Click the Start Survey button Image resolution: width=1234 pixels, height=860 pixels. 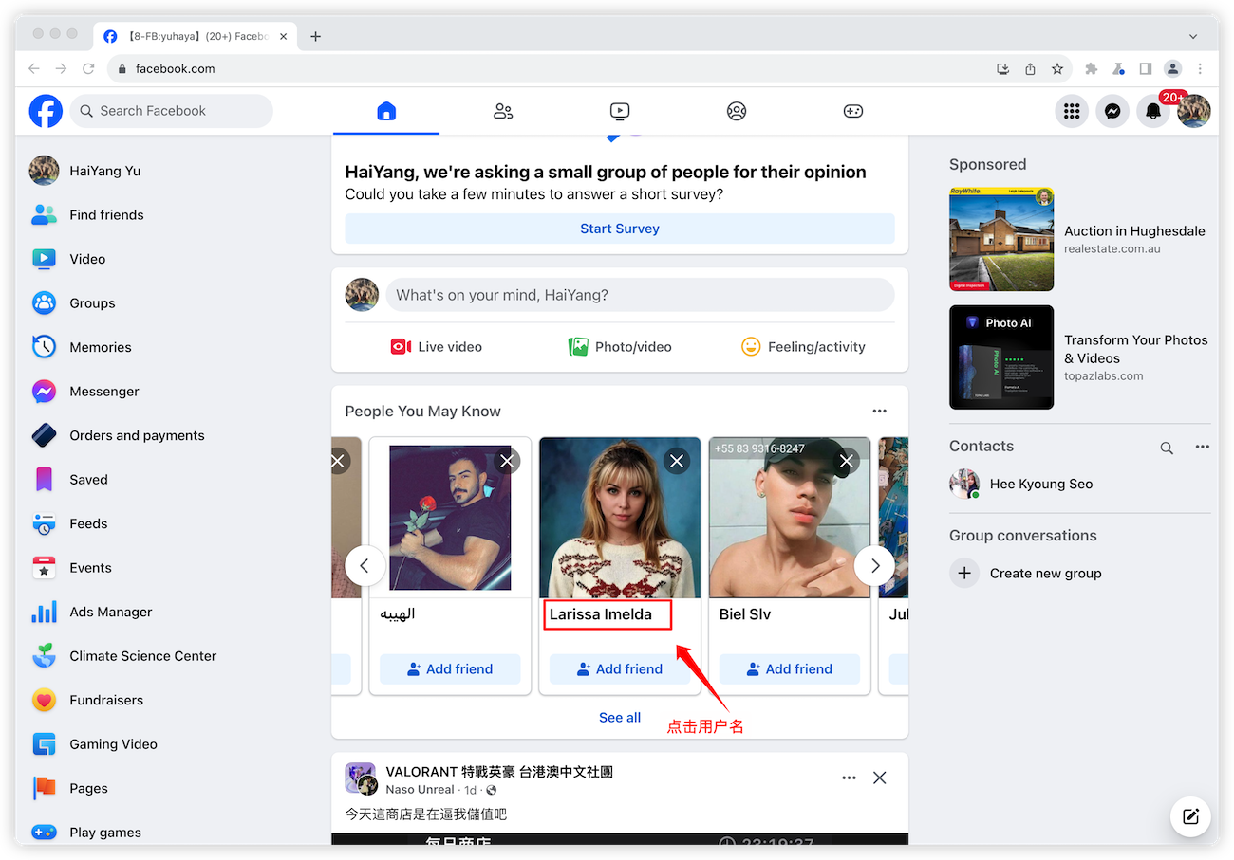tap(620, 229)
